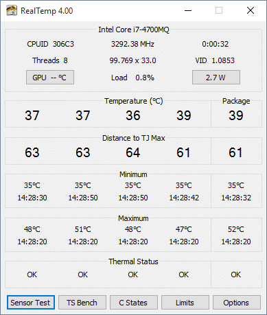
Task: Click the VID 1.0853 value
Action: point(215,60)
